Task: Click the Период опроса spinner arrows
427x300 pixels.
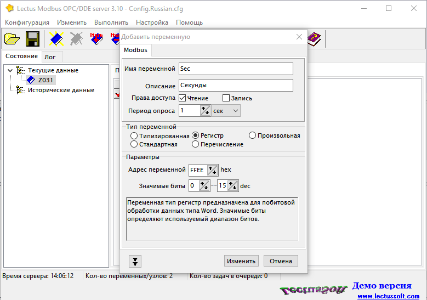Action: coord(205,111)
